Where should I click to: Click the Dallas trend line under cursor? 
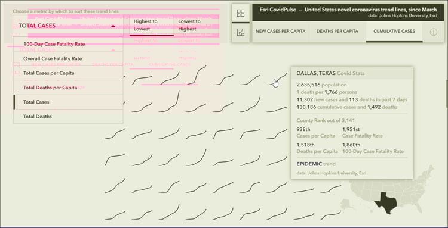tap(277, 80)
